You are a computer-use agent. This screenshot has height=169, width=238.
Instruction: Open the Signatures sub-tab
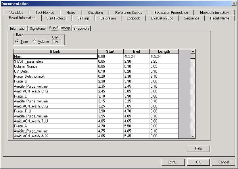click(x=38, y=29)
